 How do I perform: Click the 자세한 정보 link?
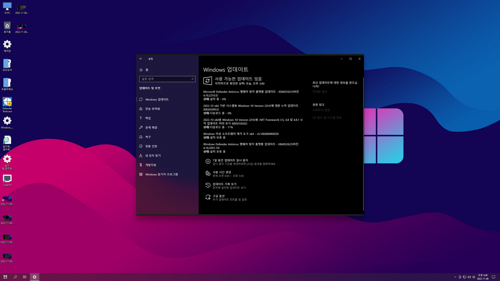(320, 92)
